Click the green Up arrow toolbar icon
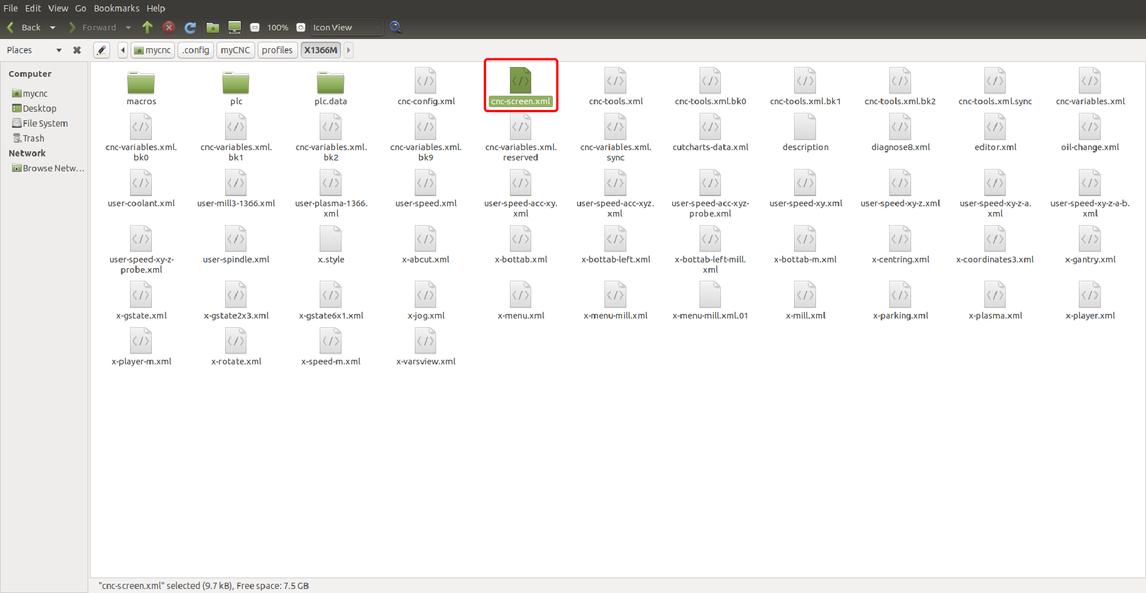This screenshot has height=593, width=1146. click(x=147, y=27)
